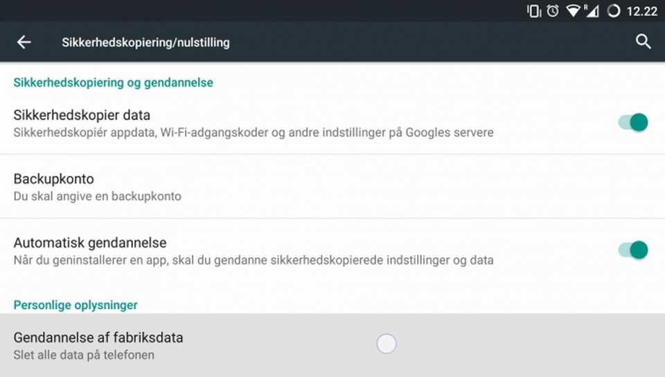The width and height of the screenshot is (665, 377).
Task: Tap the 'Slet alle data på telefonen' description
Action: (84, 355)
